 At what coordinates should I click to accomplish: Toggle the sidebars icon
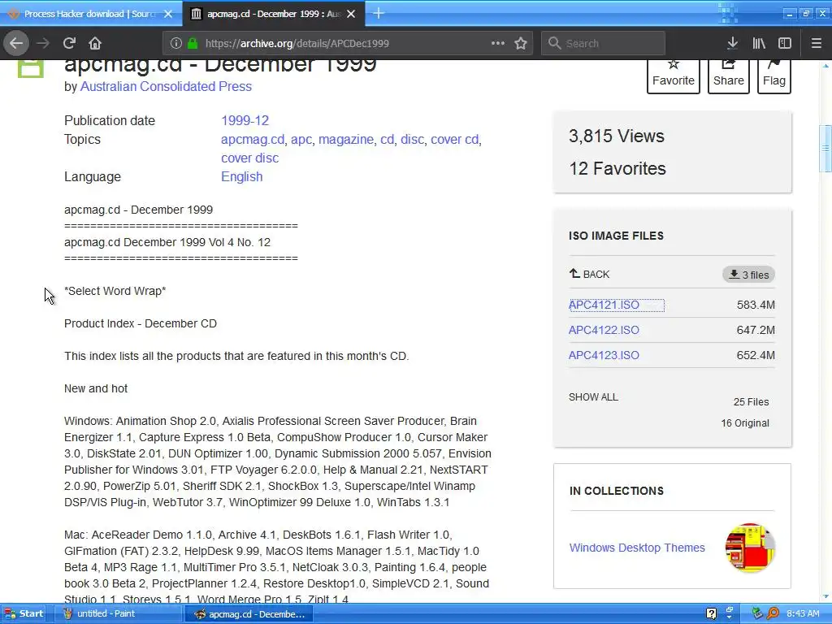click(785, 43)
